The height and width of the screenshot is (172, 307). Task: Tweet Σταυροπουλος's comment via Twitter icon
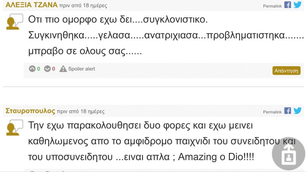pos(298,111)
